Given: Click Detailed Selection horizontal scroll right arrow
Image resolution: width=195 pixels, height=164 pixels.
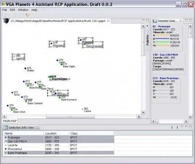Looking at the screenshot, I should click(186, 121).
